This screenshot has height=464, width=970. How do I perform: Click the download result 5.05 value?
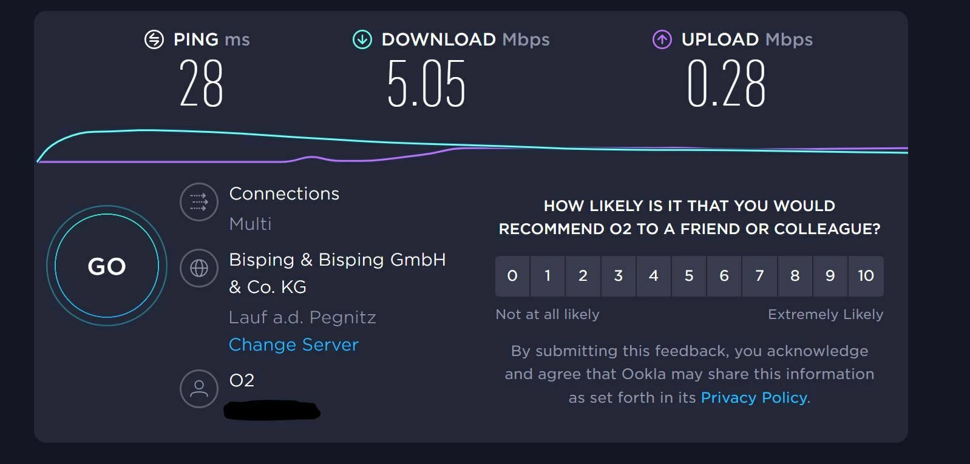(x=426, y=84)
